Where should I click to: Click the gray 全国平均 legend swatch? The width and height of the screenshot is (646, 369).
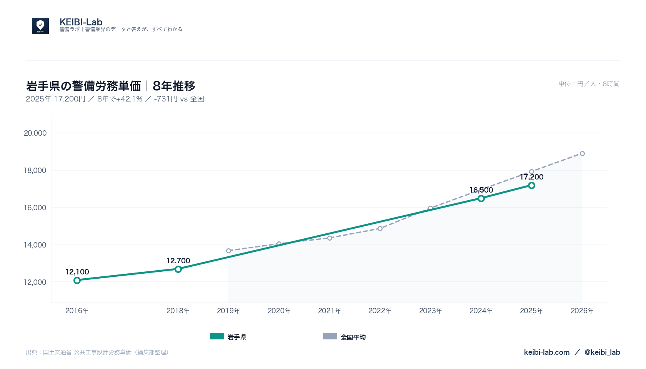click(330, 336)
